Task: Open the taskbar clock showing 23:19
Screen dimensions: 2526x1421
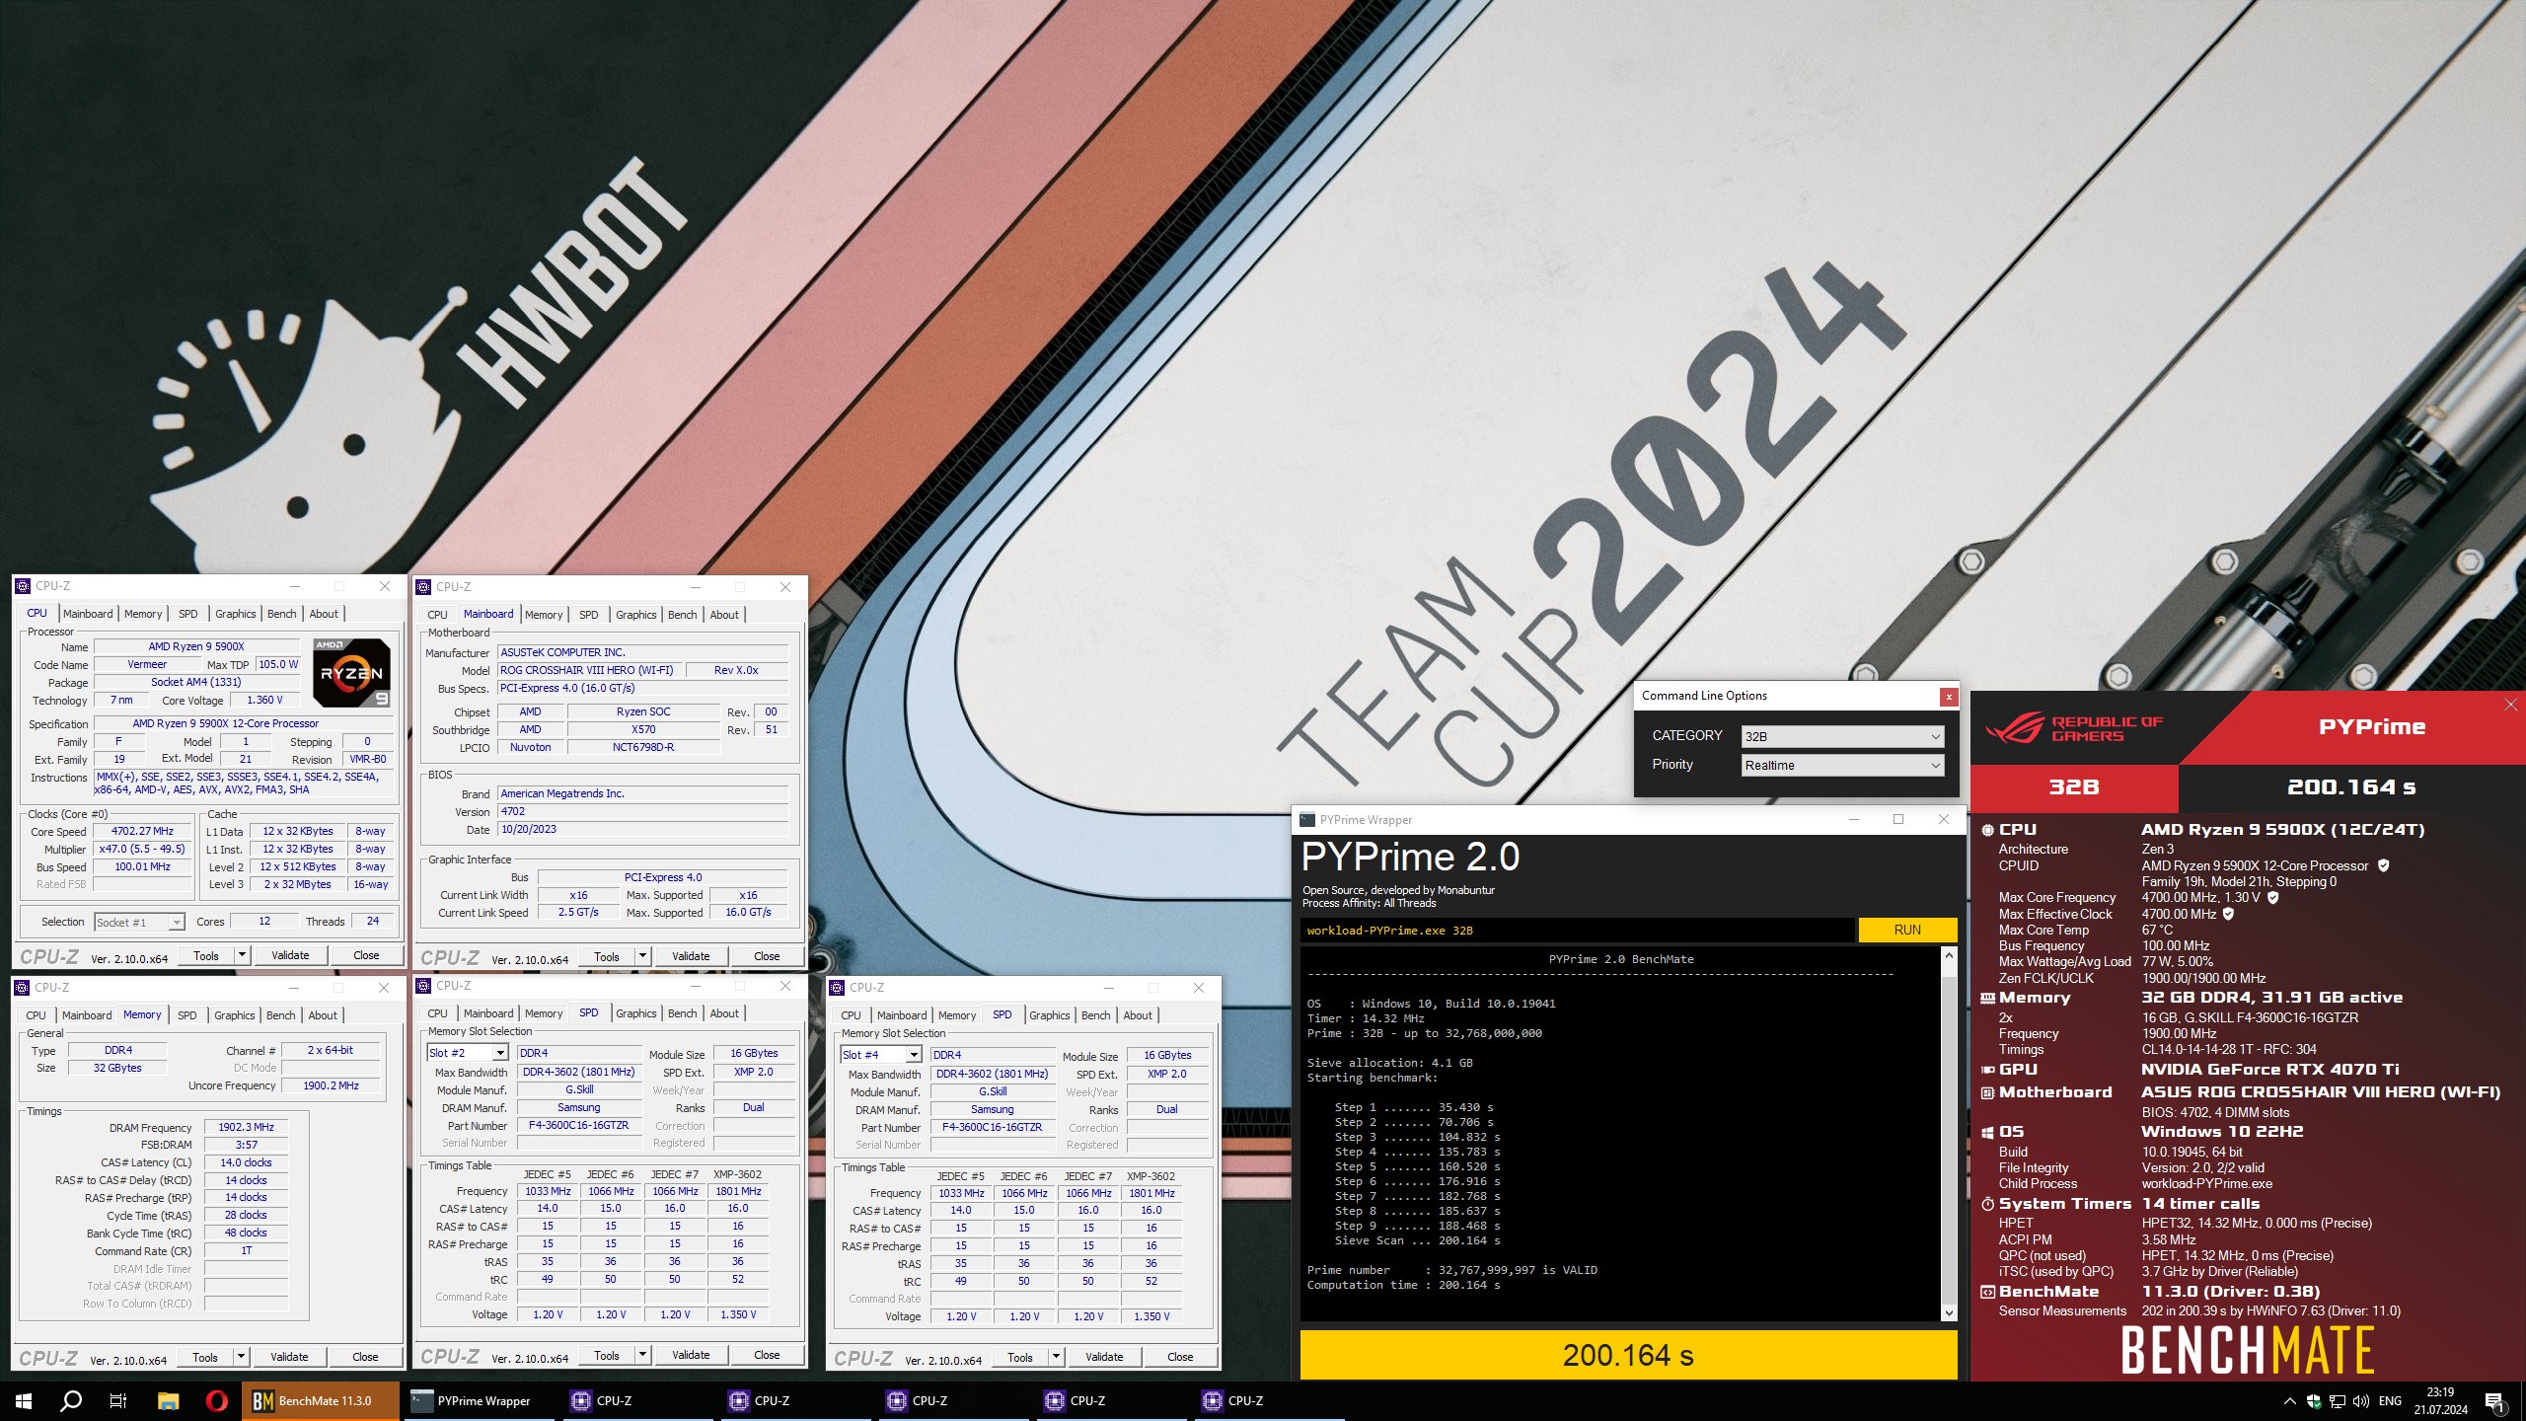Action: [x=2440, y=1401]
